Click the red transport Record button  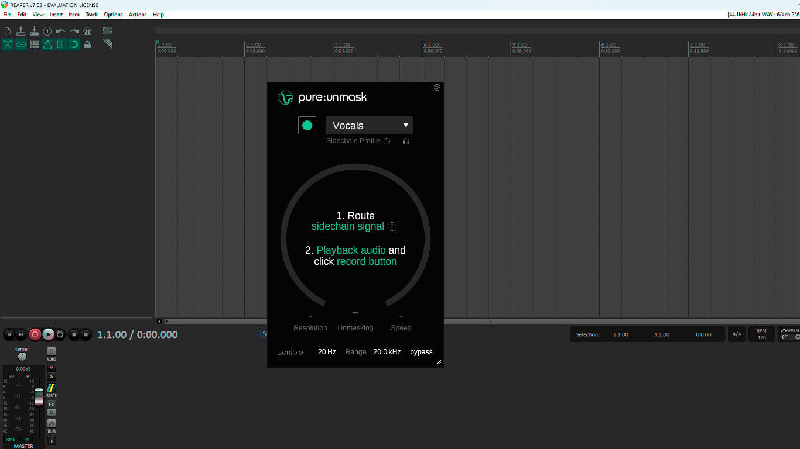35,334
